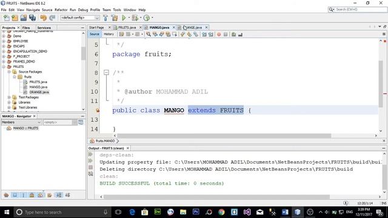Click the Stop icon in Output panel
Viewport: 388px width, 218px height.
click(x=90, y=167)
